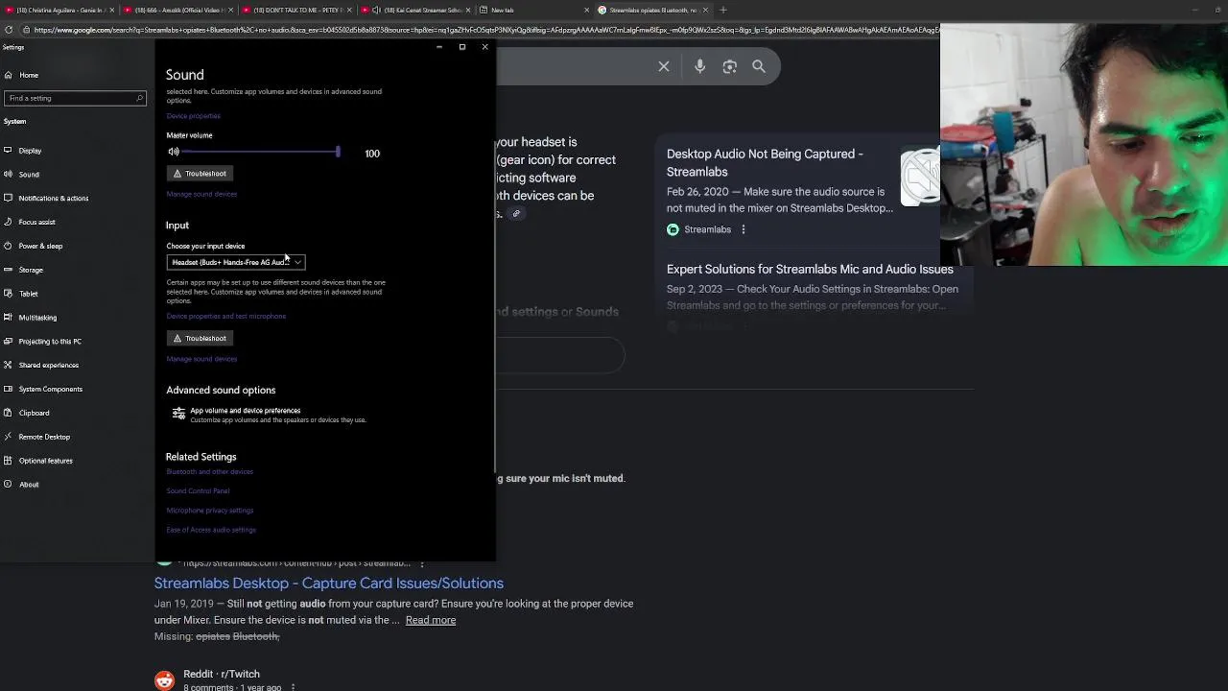Click the Multitasking settings icon
1228x691 pixels.
8,318
